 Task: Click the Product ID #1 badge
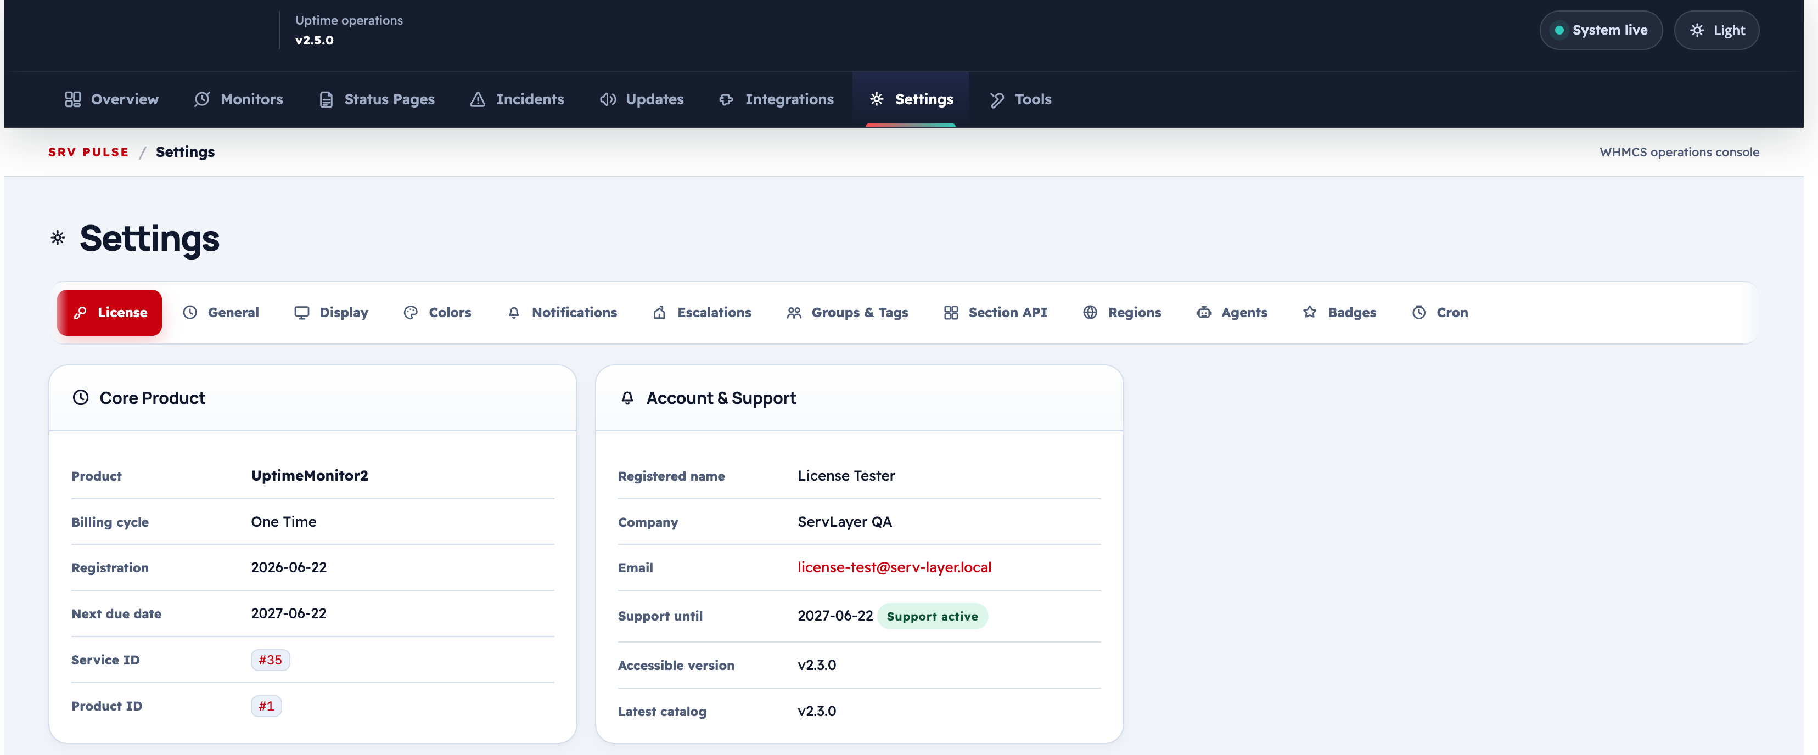click(266, 706)
